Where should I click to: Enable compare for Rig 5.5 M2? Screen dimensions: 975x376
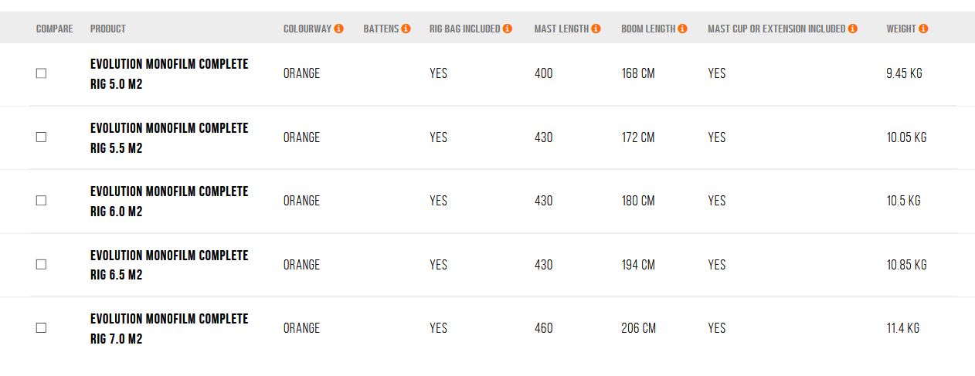pos(42,137)
